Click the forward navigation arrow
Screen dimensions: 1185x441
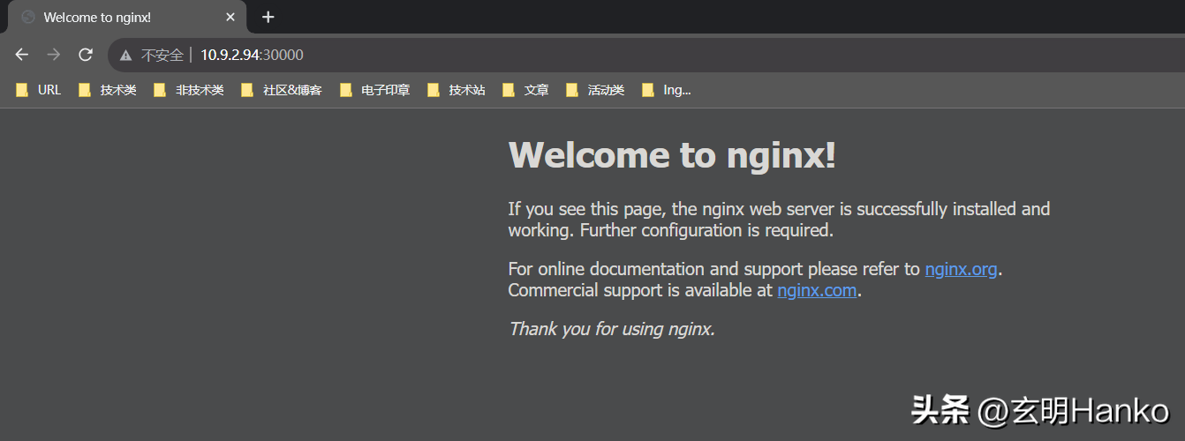click(x=54, y=55)
